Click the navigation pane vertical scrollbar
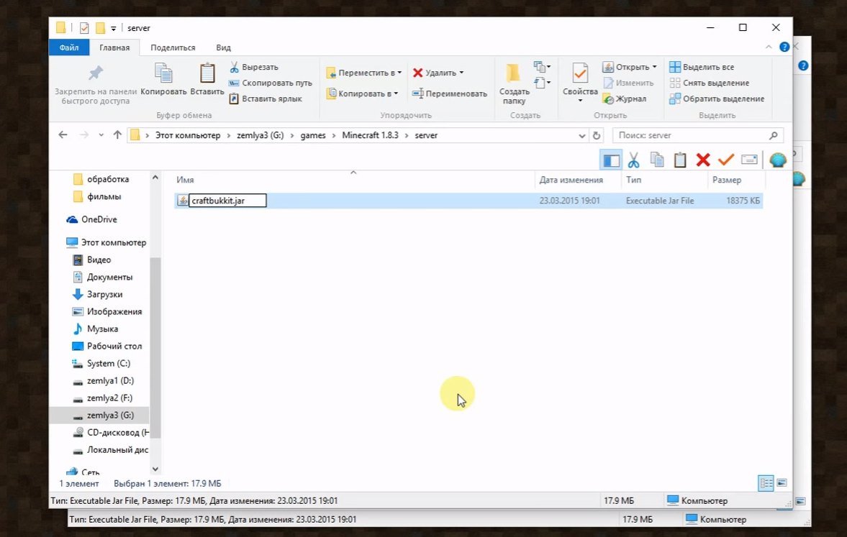Image resolution: width=847 pixels, height=537 pixels. point(155,347)
